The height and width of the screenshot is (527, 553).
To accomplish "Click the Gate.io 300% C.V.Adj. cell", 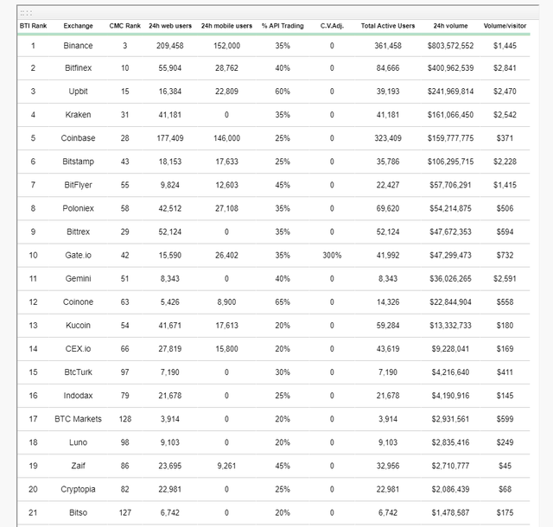I will pos(332,255).
